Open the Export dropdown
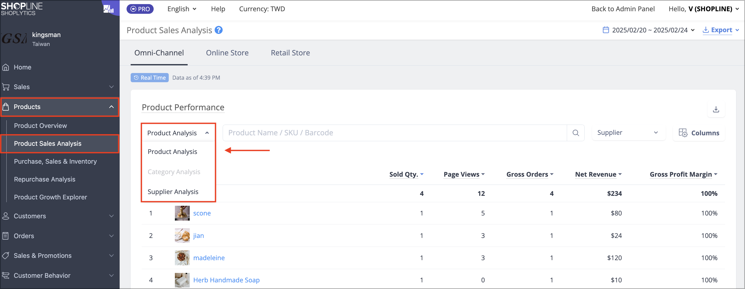This screenshot has height=289, width=745. (x=721, y=30)
